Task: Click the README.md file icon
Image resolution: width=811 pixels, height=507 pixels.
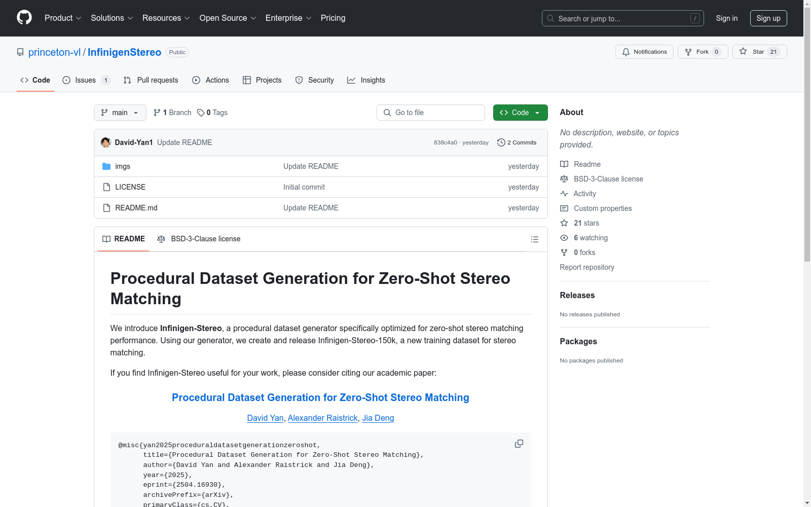Action: 106,208
